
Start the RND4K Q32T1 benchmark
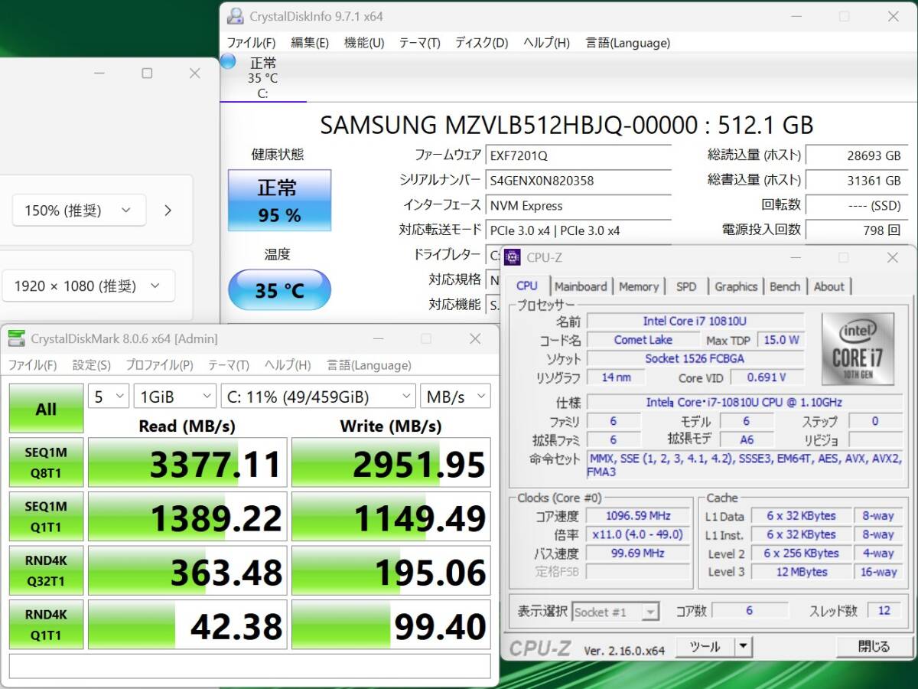pos(46,570)
